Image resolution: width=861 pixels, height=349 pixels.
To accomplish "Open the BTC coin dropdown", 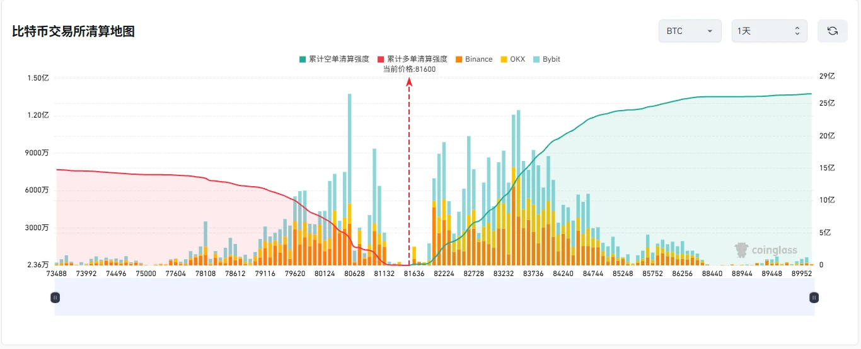I will 690,31.
